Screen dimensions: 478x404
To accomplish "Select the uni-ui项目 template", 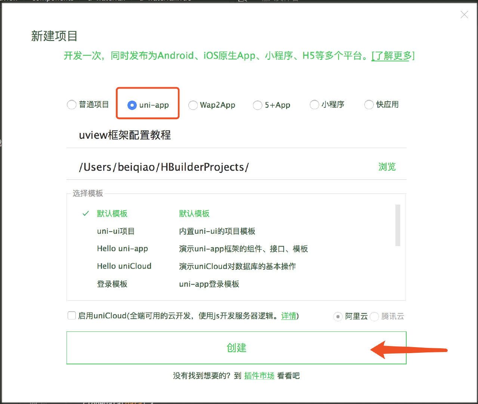I will pyautogui.click(x=116, y=231).
